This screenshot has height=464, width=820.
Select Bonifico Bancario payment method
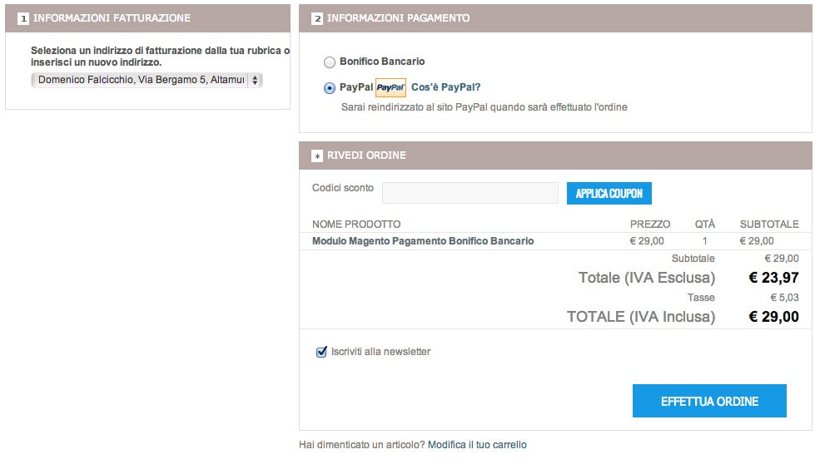(x=330, y=62)
